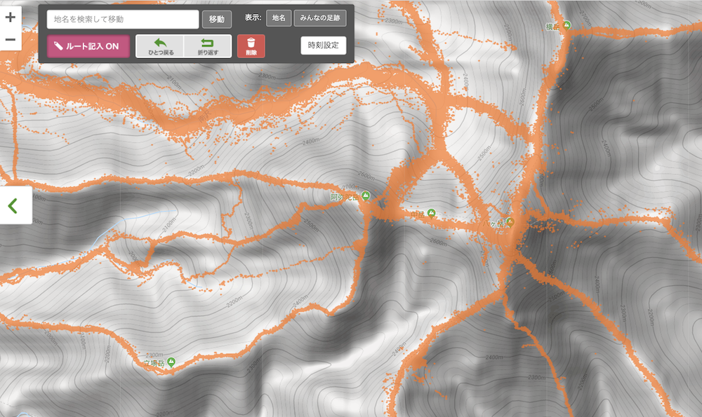The image size is (702, 417).
Task: Zoom in with the plus button
Action: pos(11,18)
